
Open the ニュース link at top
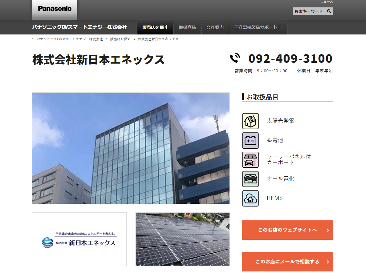click(327, 2)
